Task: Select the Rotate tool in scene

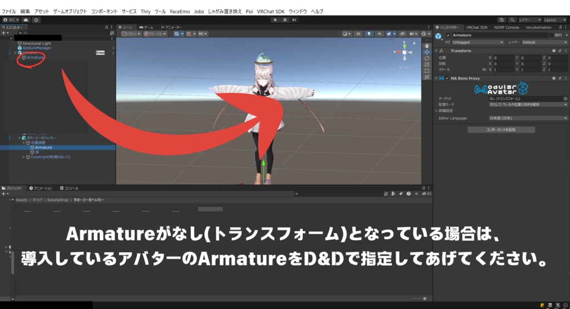Action: (x=427, y=58)
